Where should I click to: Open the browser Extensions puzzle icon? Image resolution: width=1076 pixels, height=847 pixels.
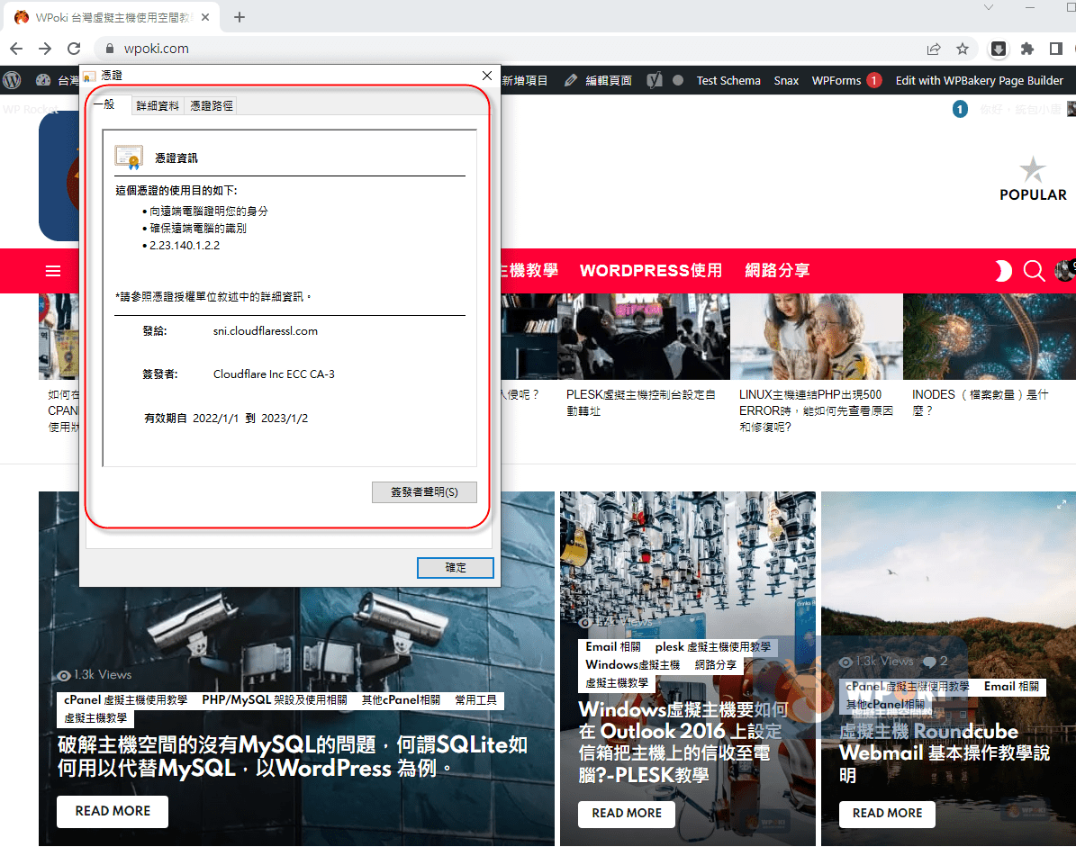[x=1027, y=49]
